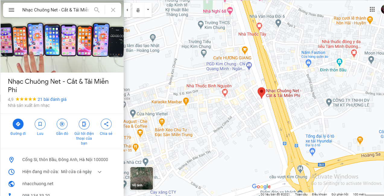
Task: Open 21 bài đánh giá reviews link
Action: [x=52, y=99]
